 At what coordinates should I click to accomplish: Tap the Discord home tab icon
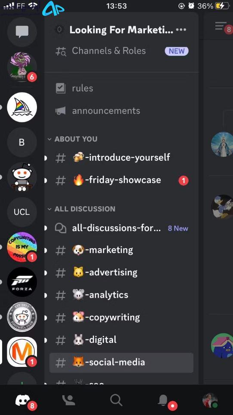coord(23,400)
